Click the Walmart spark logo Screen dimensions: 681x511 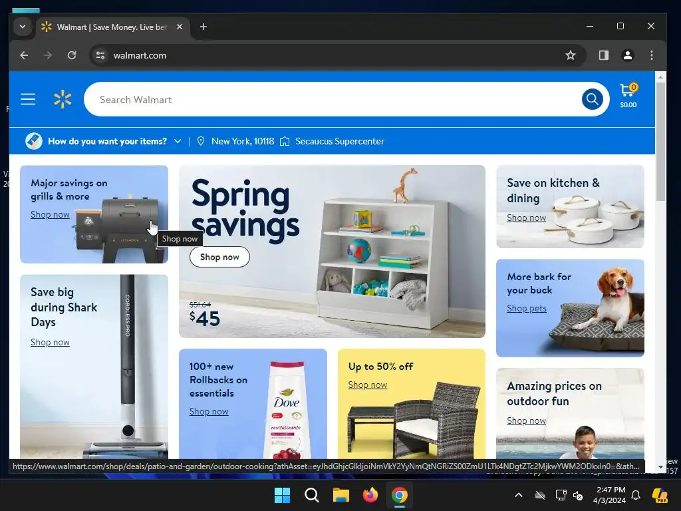(63, 100)
